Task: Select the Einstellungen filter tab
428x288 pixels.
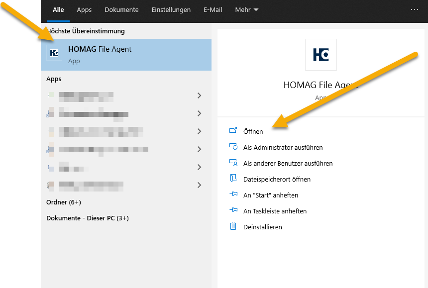Action: click(171, 10)
